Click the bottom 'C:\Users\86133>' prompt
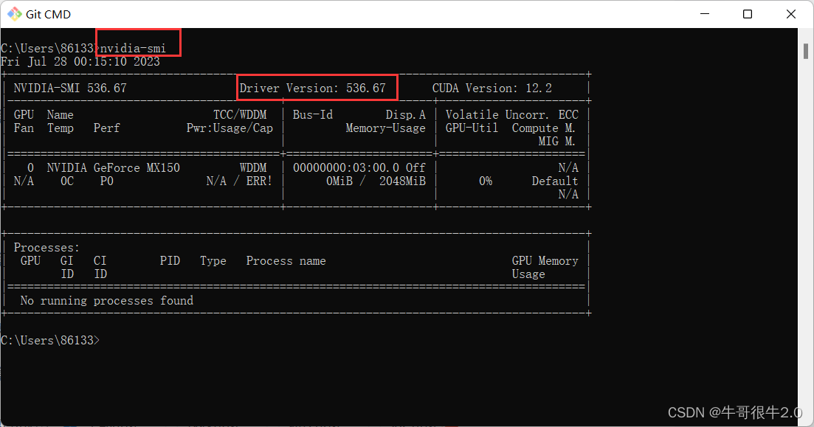 [50, 341]
